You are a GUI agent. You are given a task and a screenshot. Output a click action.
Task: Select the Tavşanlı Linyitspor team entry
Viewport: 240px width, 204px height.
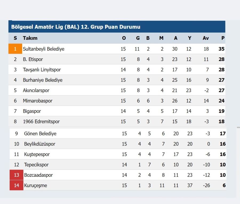tap(42, 70)
